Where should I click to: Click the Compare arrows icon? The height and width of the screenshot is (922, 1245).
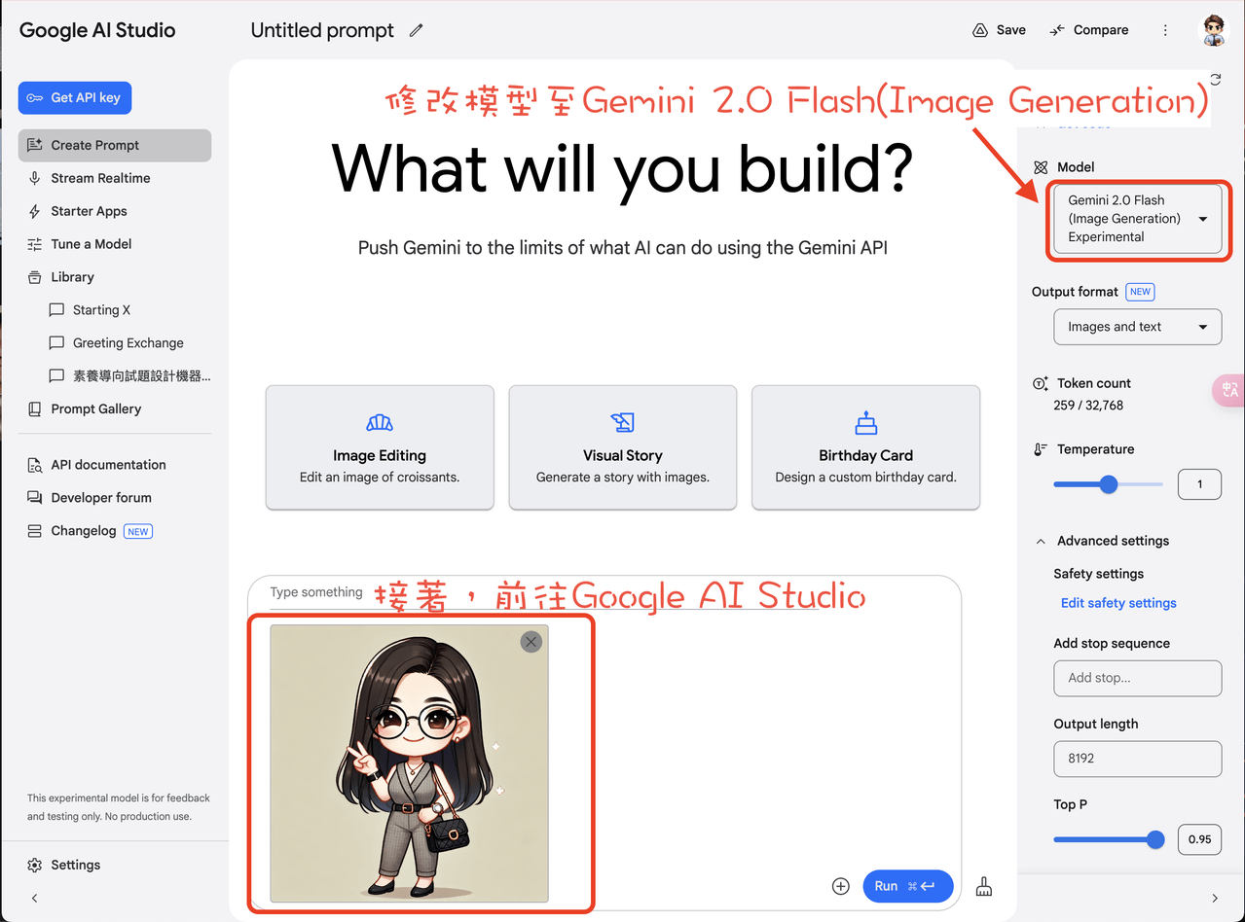[x=1057, y=30]
